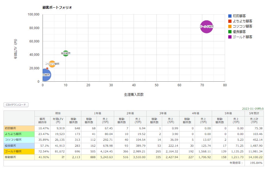Click the orange コツコツ顧客 legend swatch
This screenshot has height=169, width=266.
[x=230, y=26]
